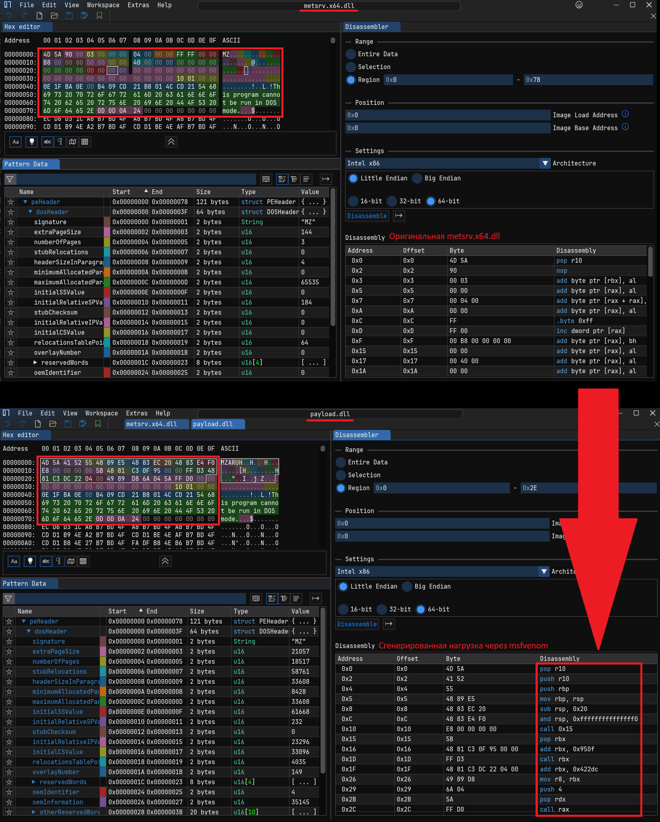This screenshot has width=660, height=822.
Task: Switch to the metsrv.x64.dll tab in the bottom window
Action: click(x=152, y=424)
